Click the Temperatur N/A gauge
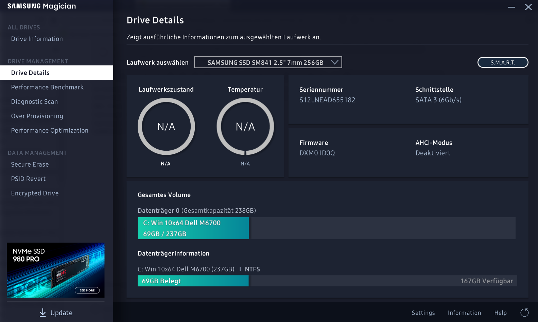 tap(245, 127)
